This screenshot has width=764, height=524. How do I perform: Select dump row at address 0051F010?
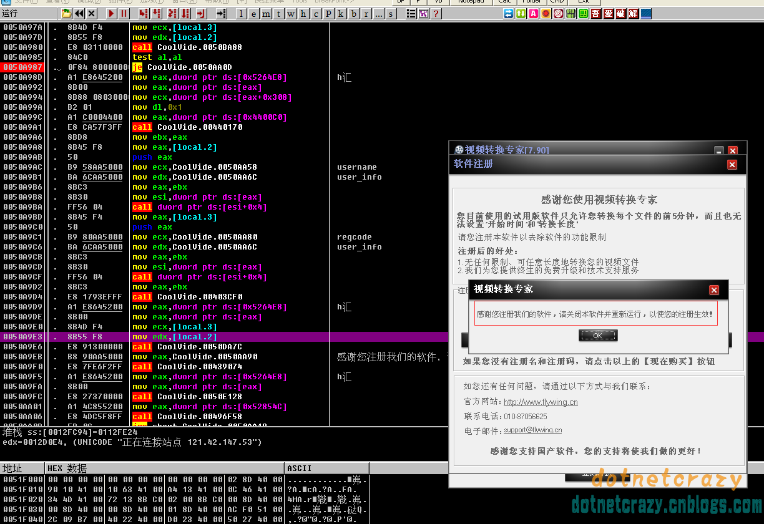click(x=185, y=489)
